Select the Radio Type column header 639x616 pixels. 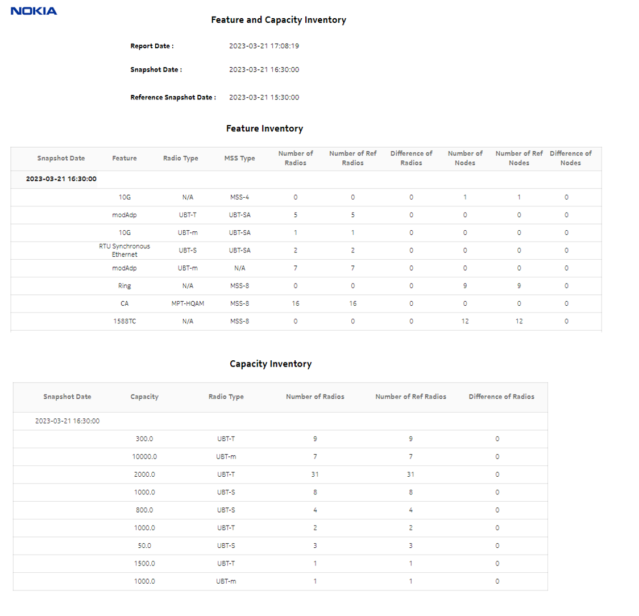click(180, 159)
